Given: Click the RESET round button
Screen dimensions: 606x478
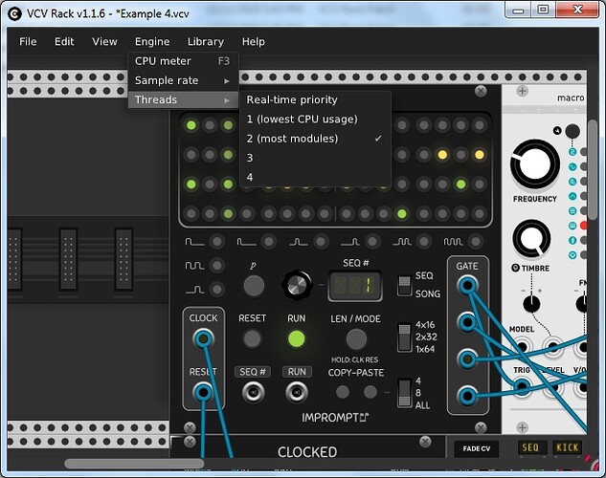Looking at the screenshot, I should (252, 338).
